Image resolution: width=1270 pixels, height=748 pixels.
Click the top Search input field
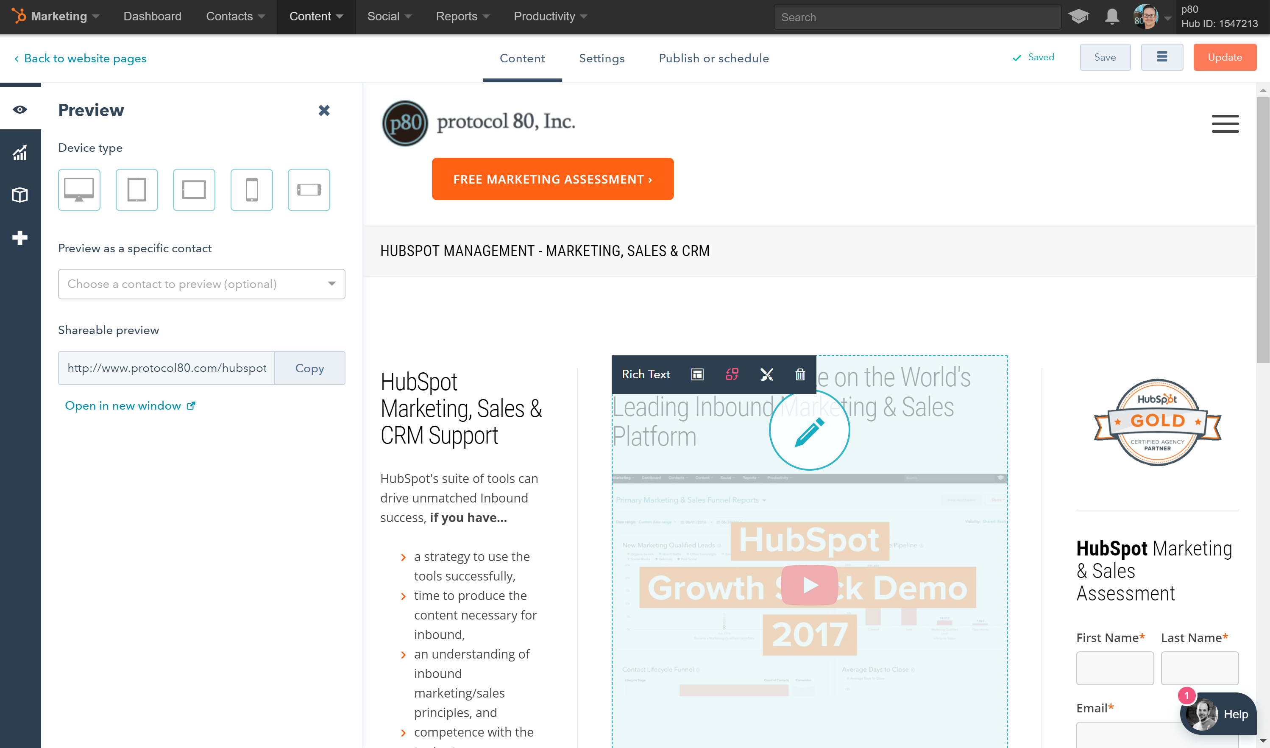point(917,17)
